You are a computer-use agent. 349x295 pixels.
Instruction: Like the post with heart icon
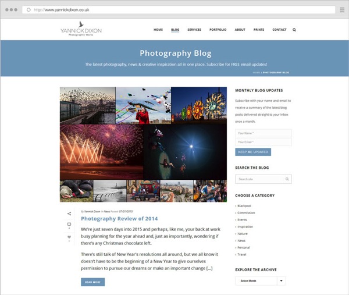(69, 237)
